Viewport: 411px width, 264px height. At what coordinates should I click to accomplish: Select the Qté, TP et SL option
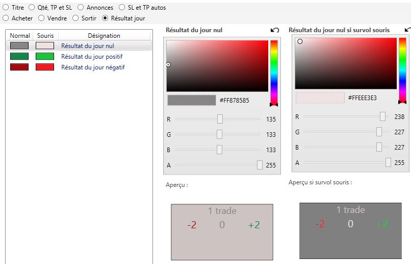click(32, 8)
